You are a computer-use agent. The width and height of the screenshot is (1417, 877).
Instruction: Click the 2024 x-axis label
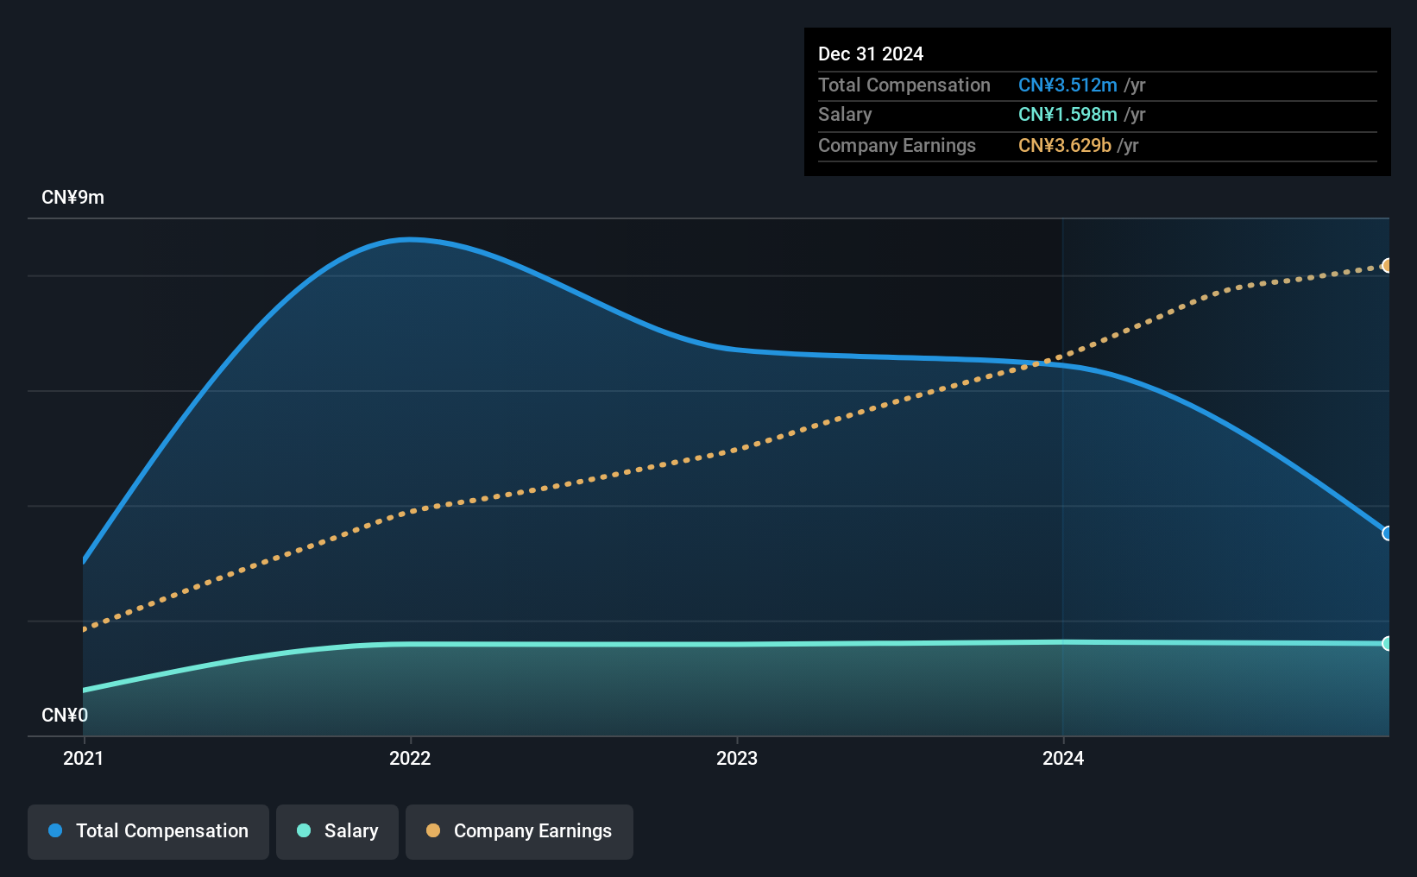click(x=1063, y=758)
